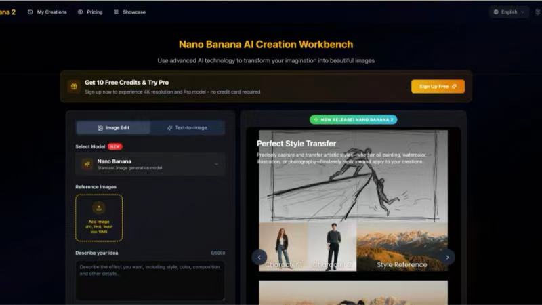
Task: Select the Style Reference mountain thumbnail
Action: tap(402, 245)
